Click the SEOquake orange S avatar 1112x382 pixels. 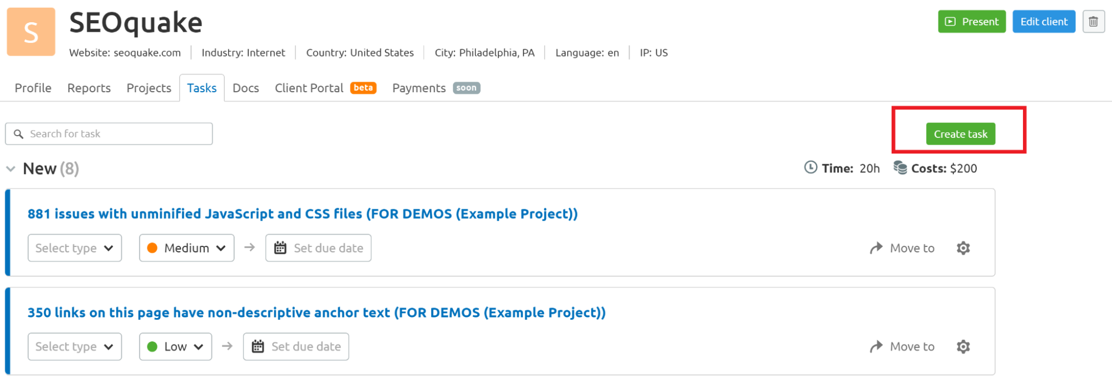[x=31, y=32]
